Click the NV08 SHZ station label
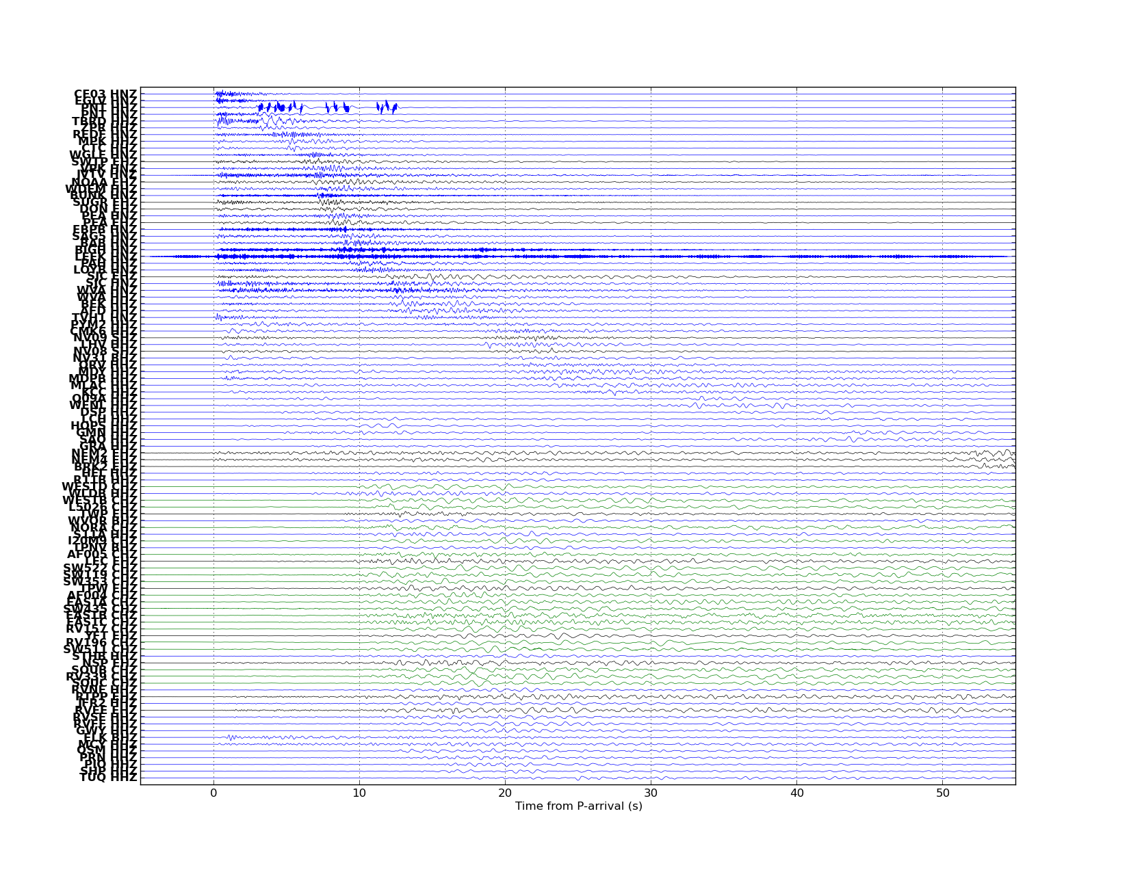 point(105,351)
